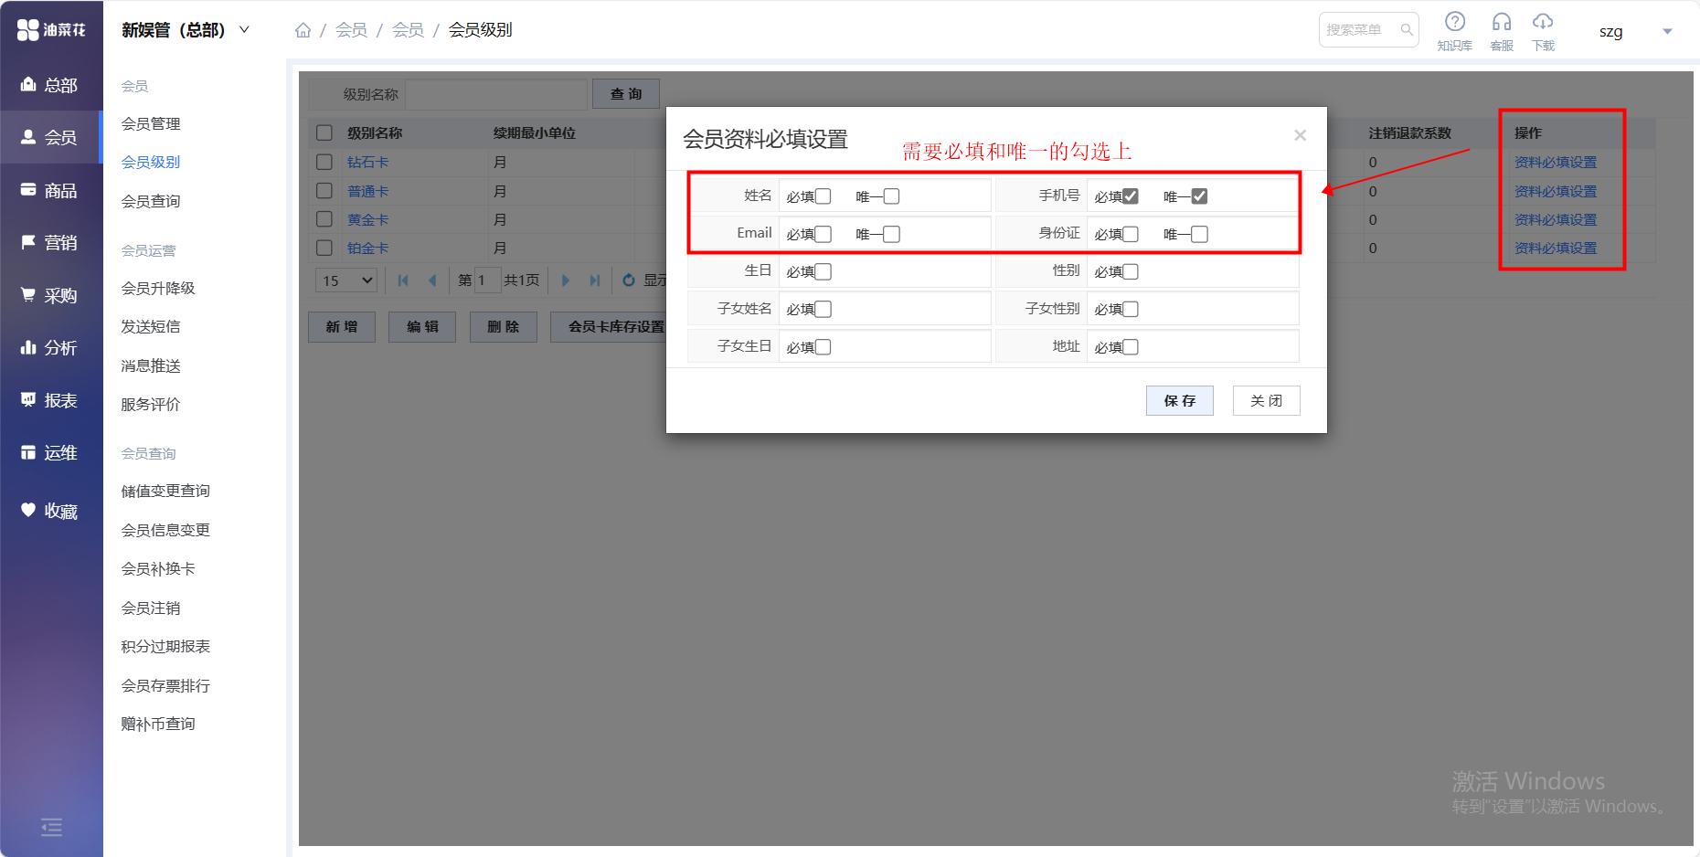Close the 会员资料必填设置 dialog with X

coord(1300,135)
